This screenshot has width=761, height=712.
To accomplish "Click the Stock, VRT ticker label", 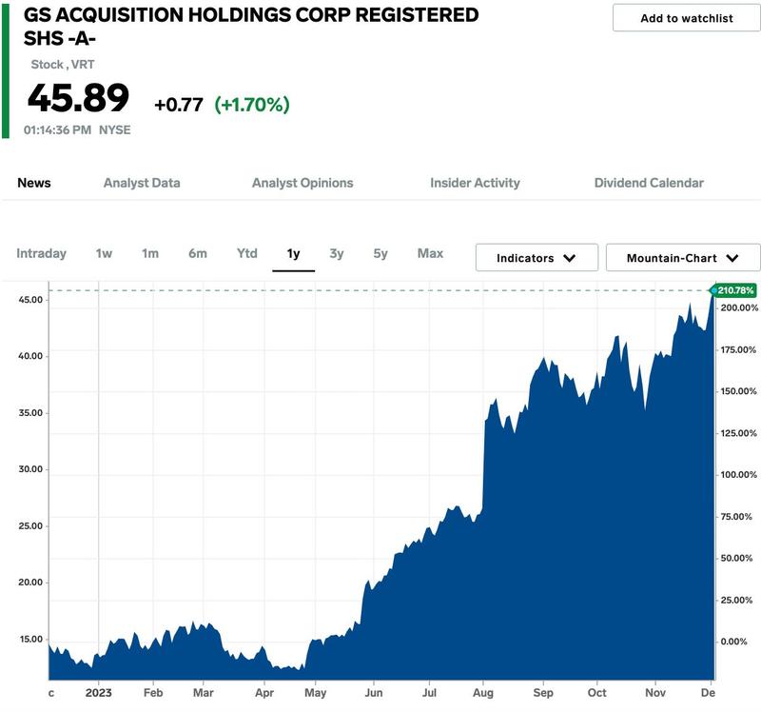I will tap(63, 65).
